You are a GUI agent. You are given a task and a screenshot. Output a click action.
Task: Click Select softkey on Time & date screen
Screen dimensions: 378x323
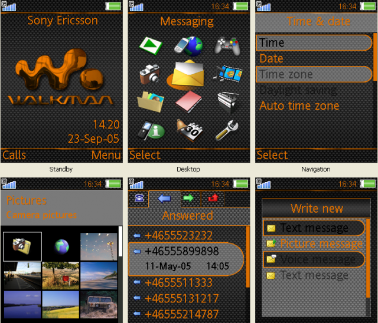pyautogui.click(x=272, y=155)
